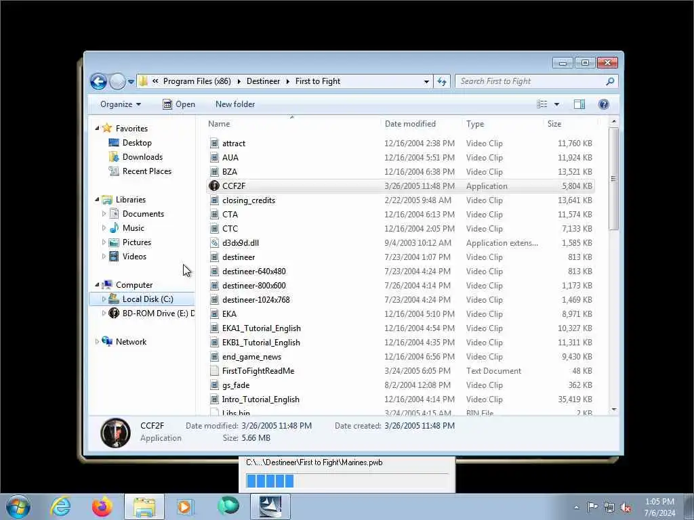The height and width of the screenshot is (520, 694).
Task: Focus the Search First to Fight box
Action: click(536, 81)
